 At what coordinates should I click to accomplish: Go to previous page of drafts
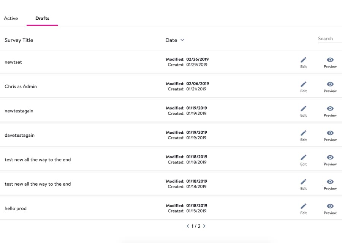point(188,226)
